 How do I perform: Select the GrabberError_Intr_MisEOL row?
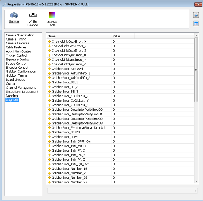point(120,146)
